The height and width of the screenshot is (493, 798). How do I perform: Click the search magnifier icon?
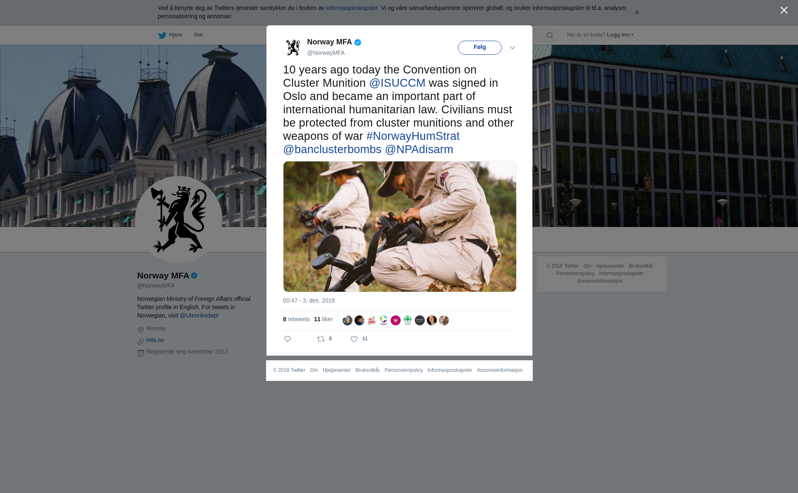click(550, 35)
